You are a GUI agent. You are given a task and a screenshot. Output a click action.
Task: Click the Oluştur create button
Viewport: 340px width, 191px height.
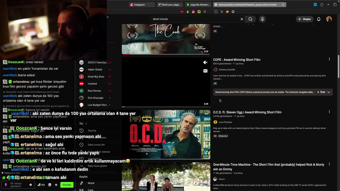304,19
